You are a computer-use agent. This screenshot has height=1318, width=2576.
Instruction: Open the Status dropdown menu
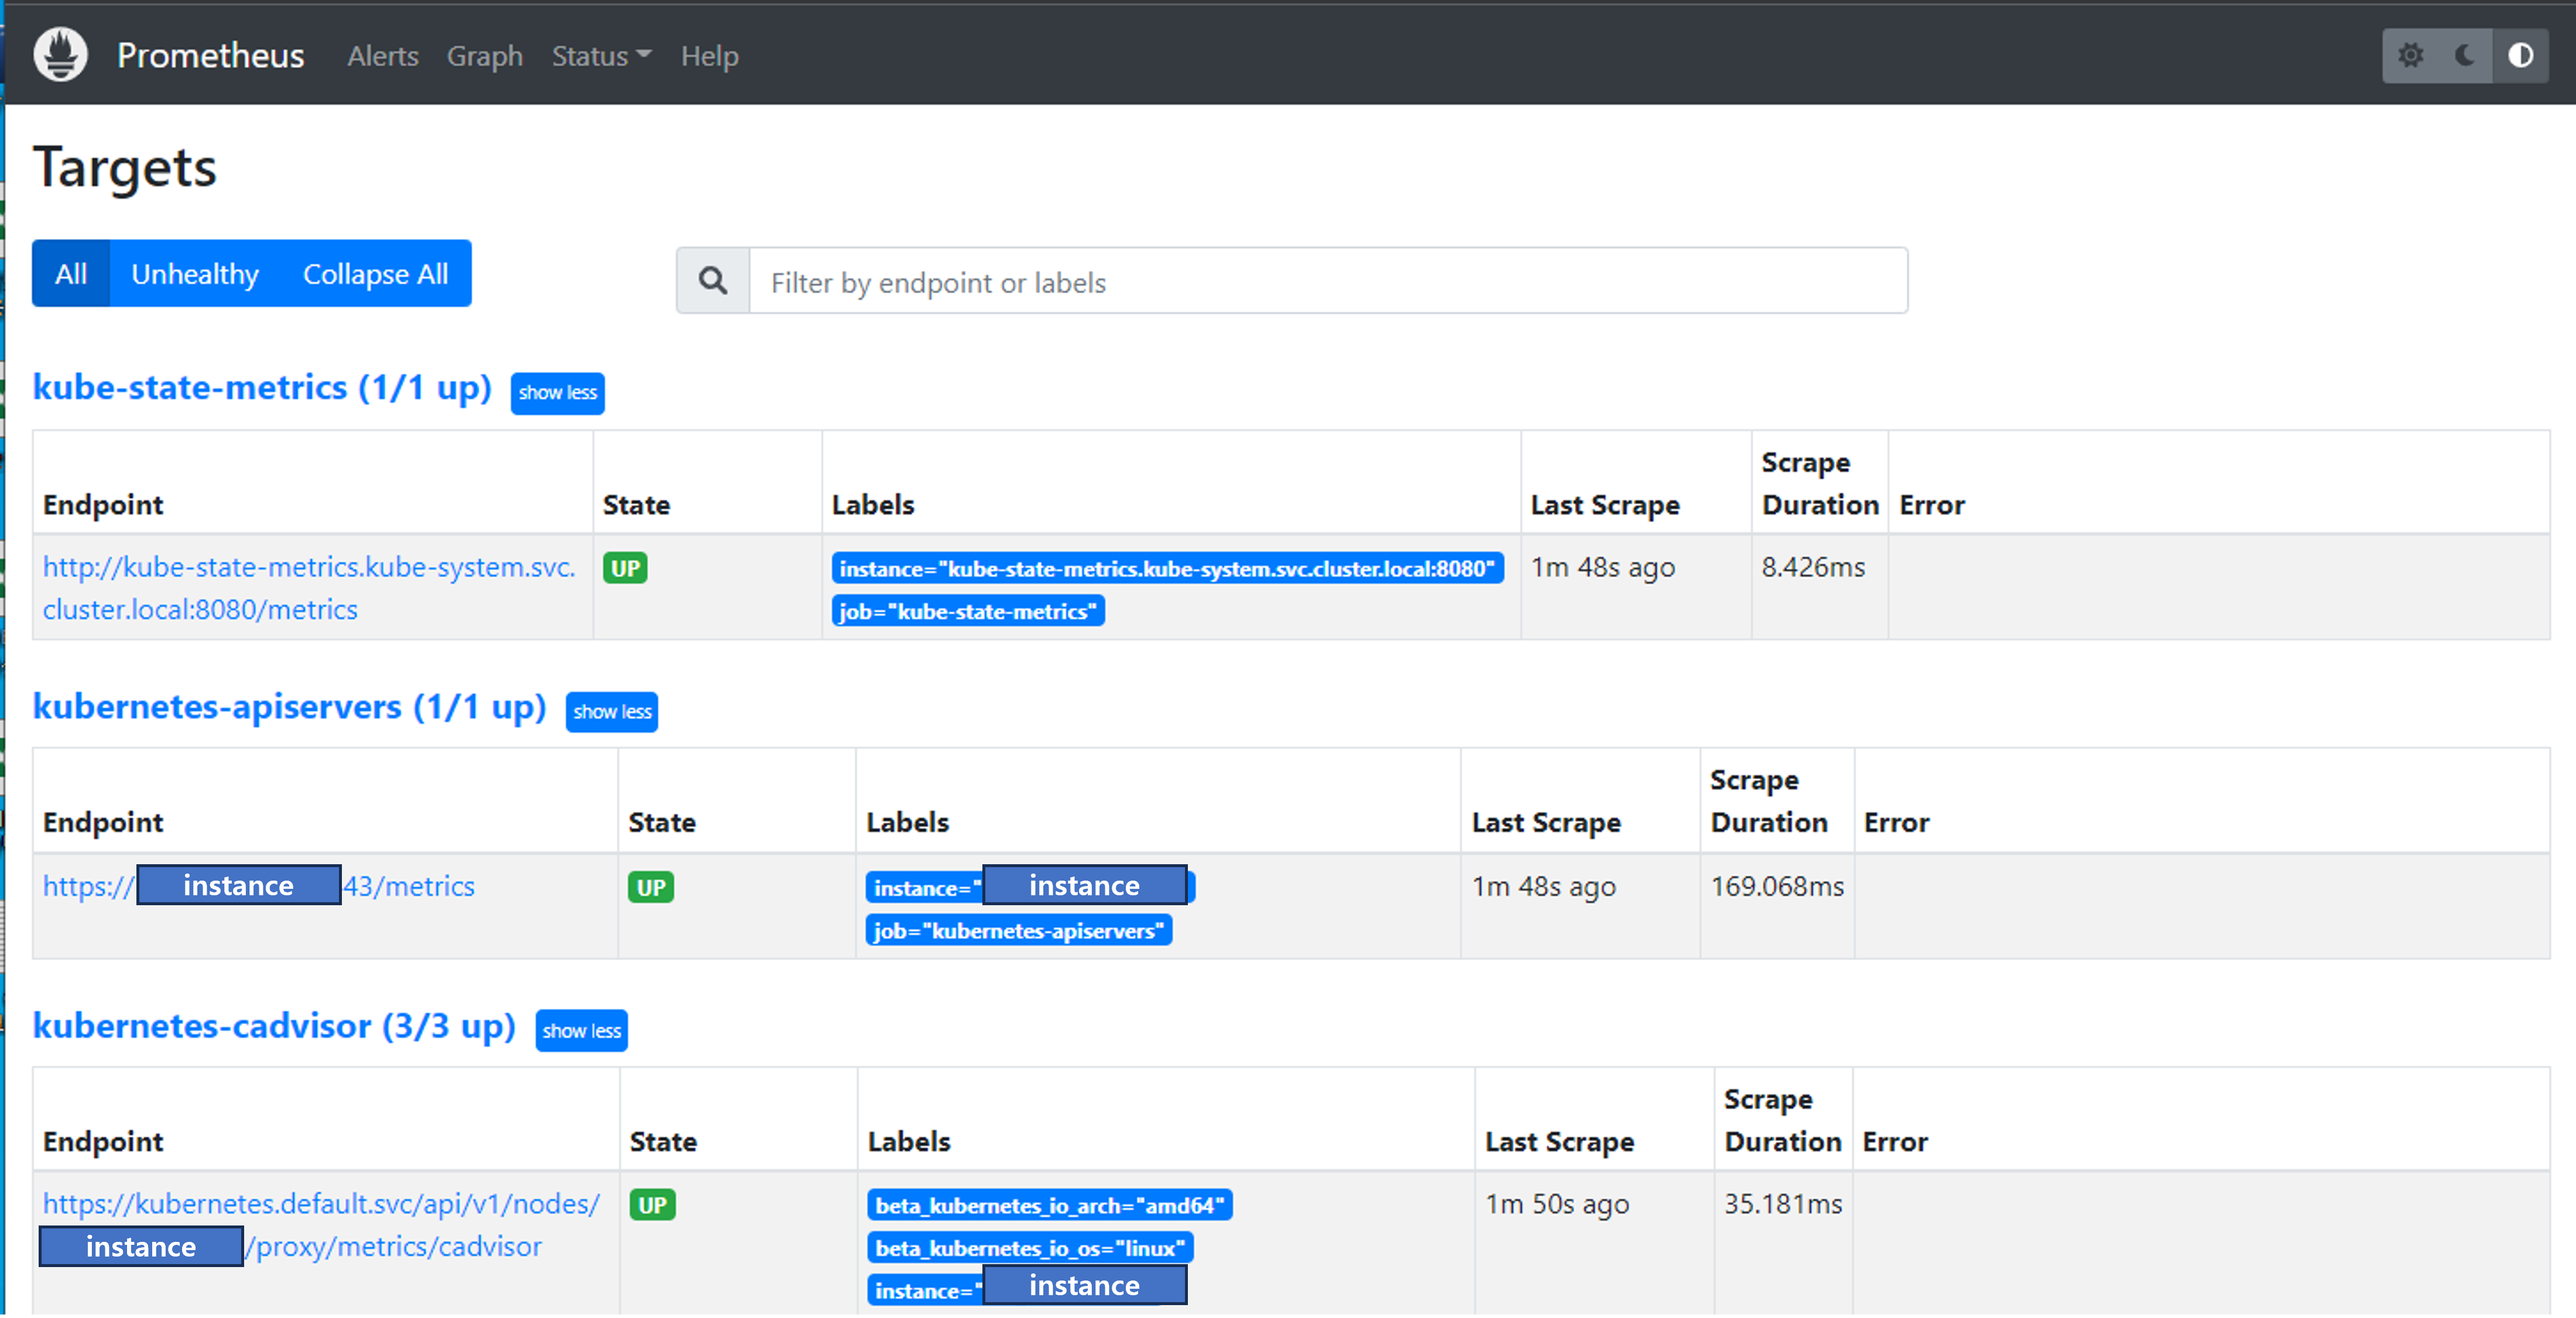tap(600, 56)
